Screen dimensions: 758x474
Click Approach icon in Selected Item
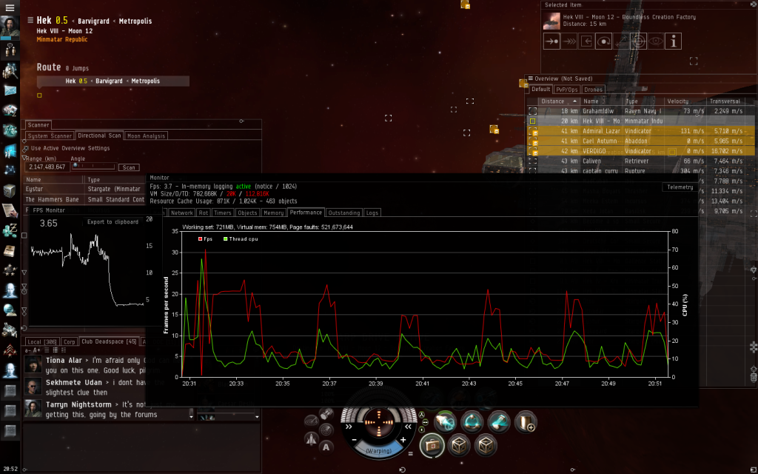(x=551, y=41)
